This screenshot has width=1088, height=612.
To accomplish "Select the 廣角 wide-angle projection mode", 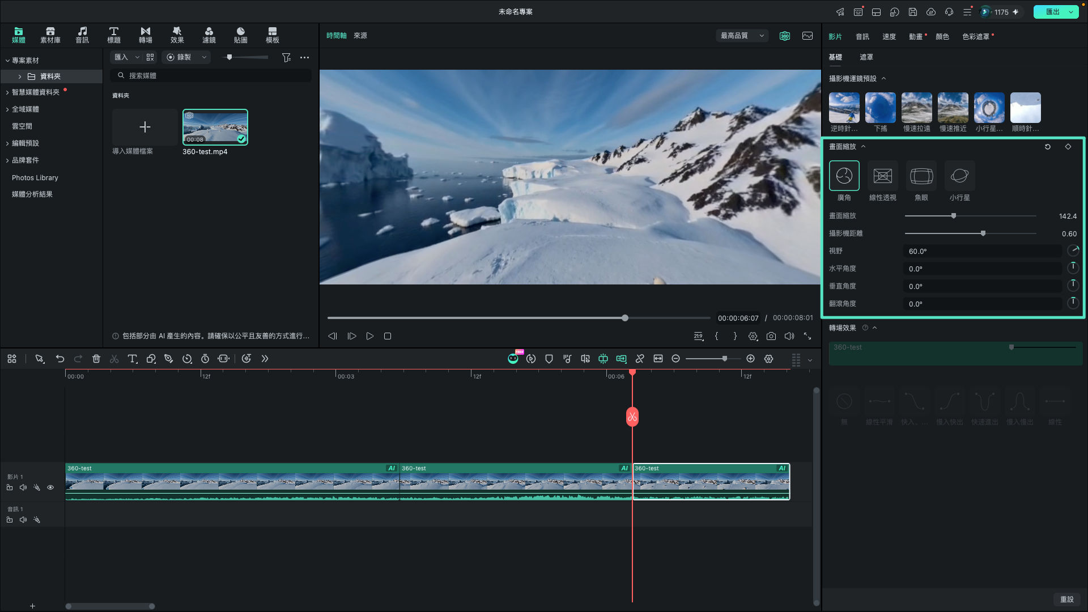I will click(x=844, y=176).
